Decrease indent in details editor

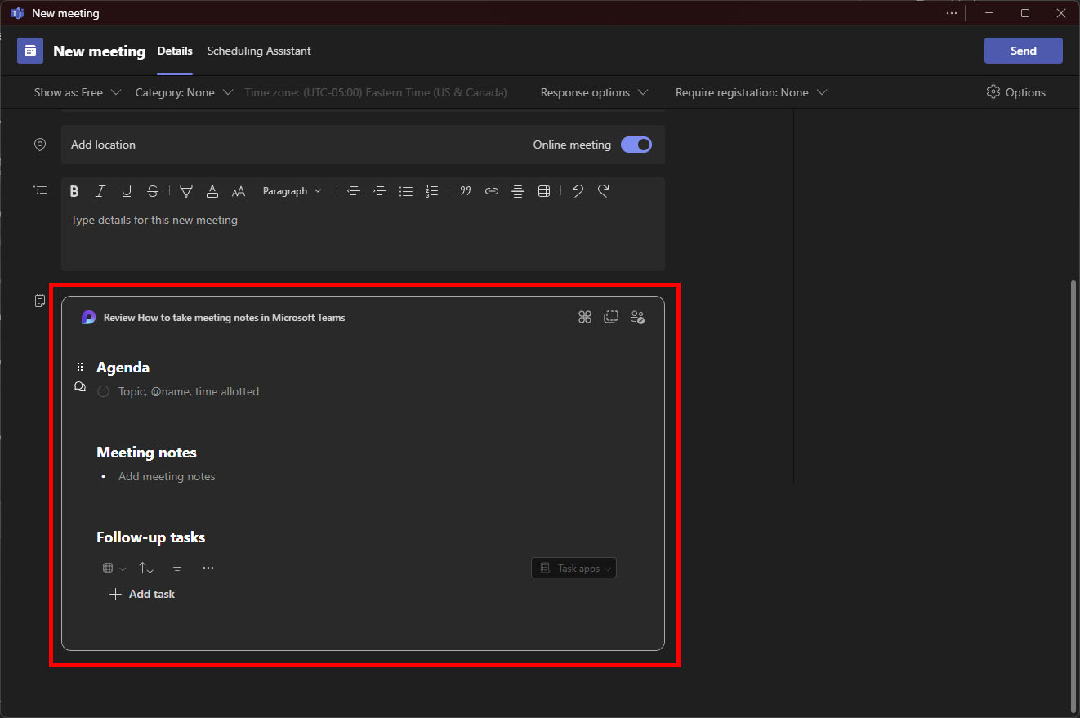coord(354,191)
